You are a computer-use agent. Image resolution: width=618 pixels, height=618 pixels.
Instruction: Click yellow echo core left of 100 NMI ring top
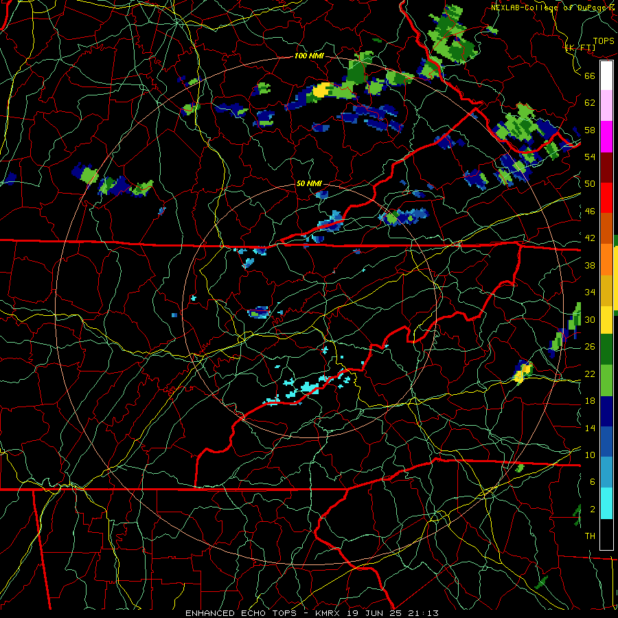click(321, 90)
